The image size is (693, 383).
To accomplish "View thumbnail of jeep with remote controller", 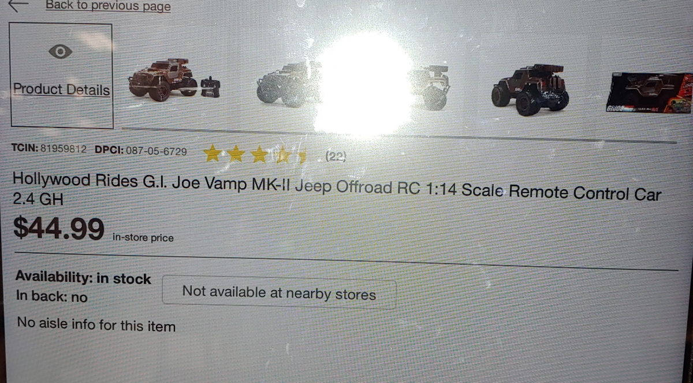I will coord(174,80).
